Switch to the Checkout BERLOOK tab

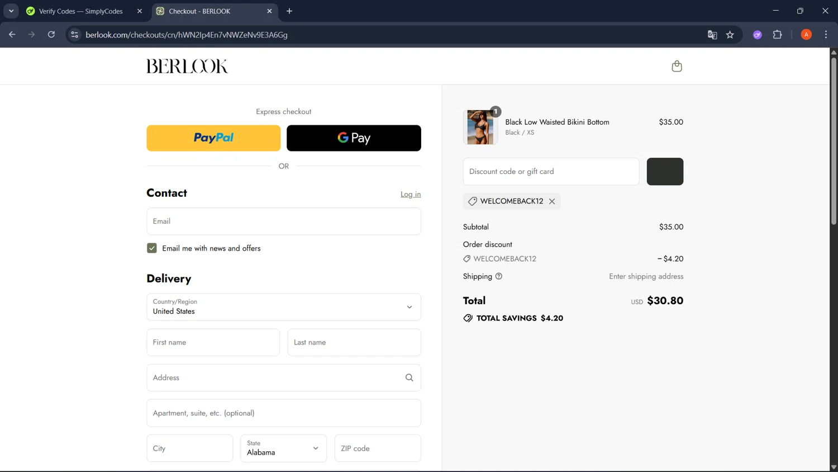(x=215, y=11)
